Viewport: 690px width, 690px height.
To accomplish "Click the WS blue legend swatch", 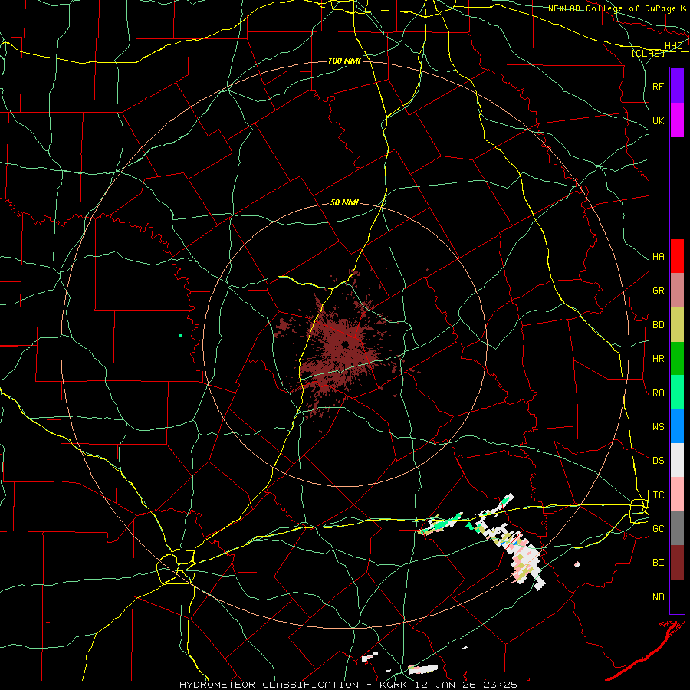I will (x=677, y=426).
